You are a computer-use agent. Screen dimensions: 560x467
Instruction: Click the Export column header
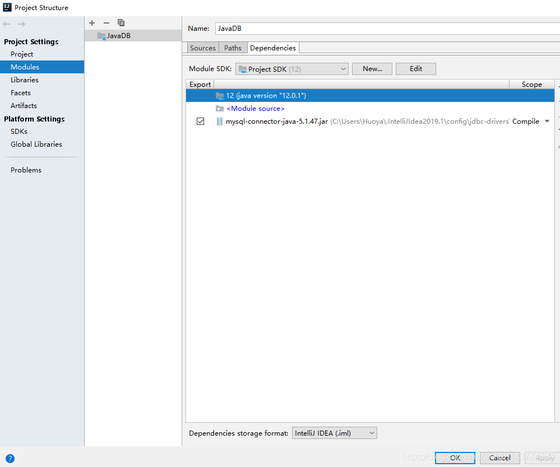pos(200,85)
